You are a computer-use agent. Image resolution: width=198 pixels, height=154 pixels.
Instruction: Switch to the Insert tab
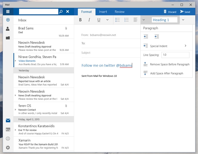(103, 12)
